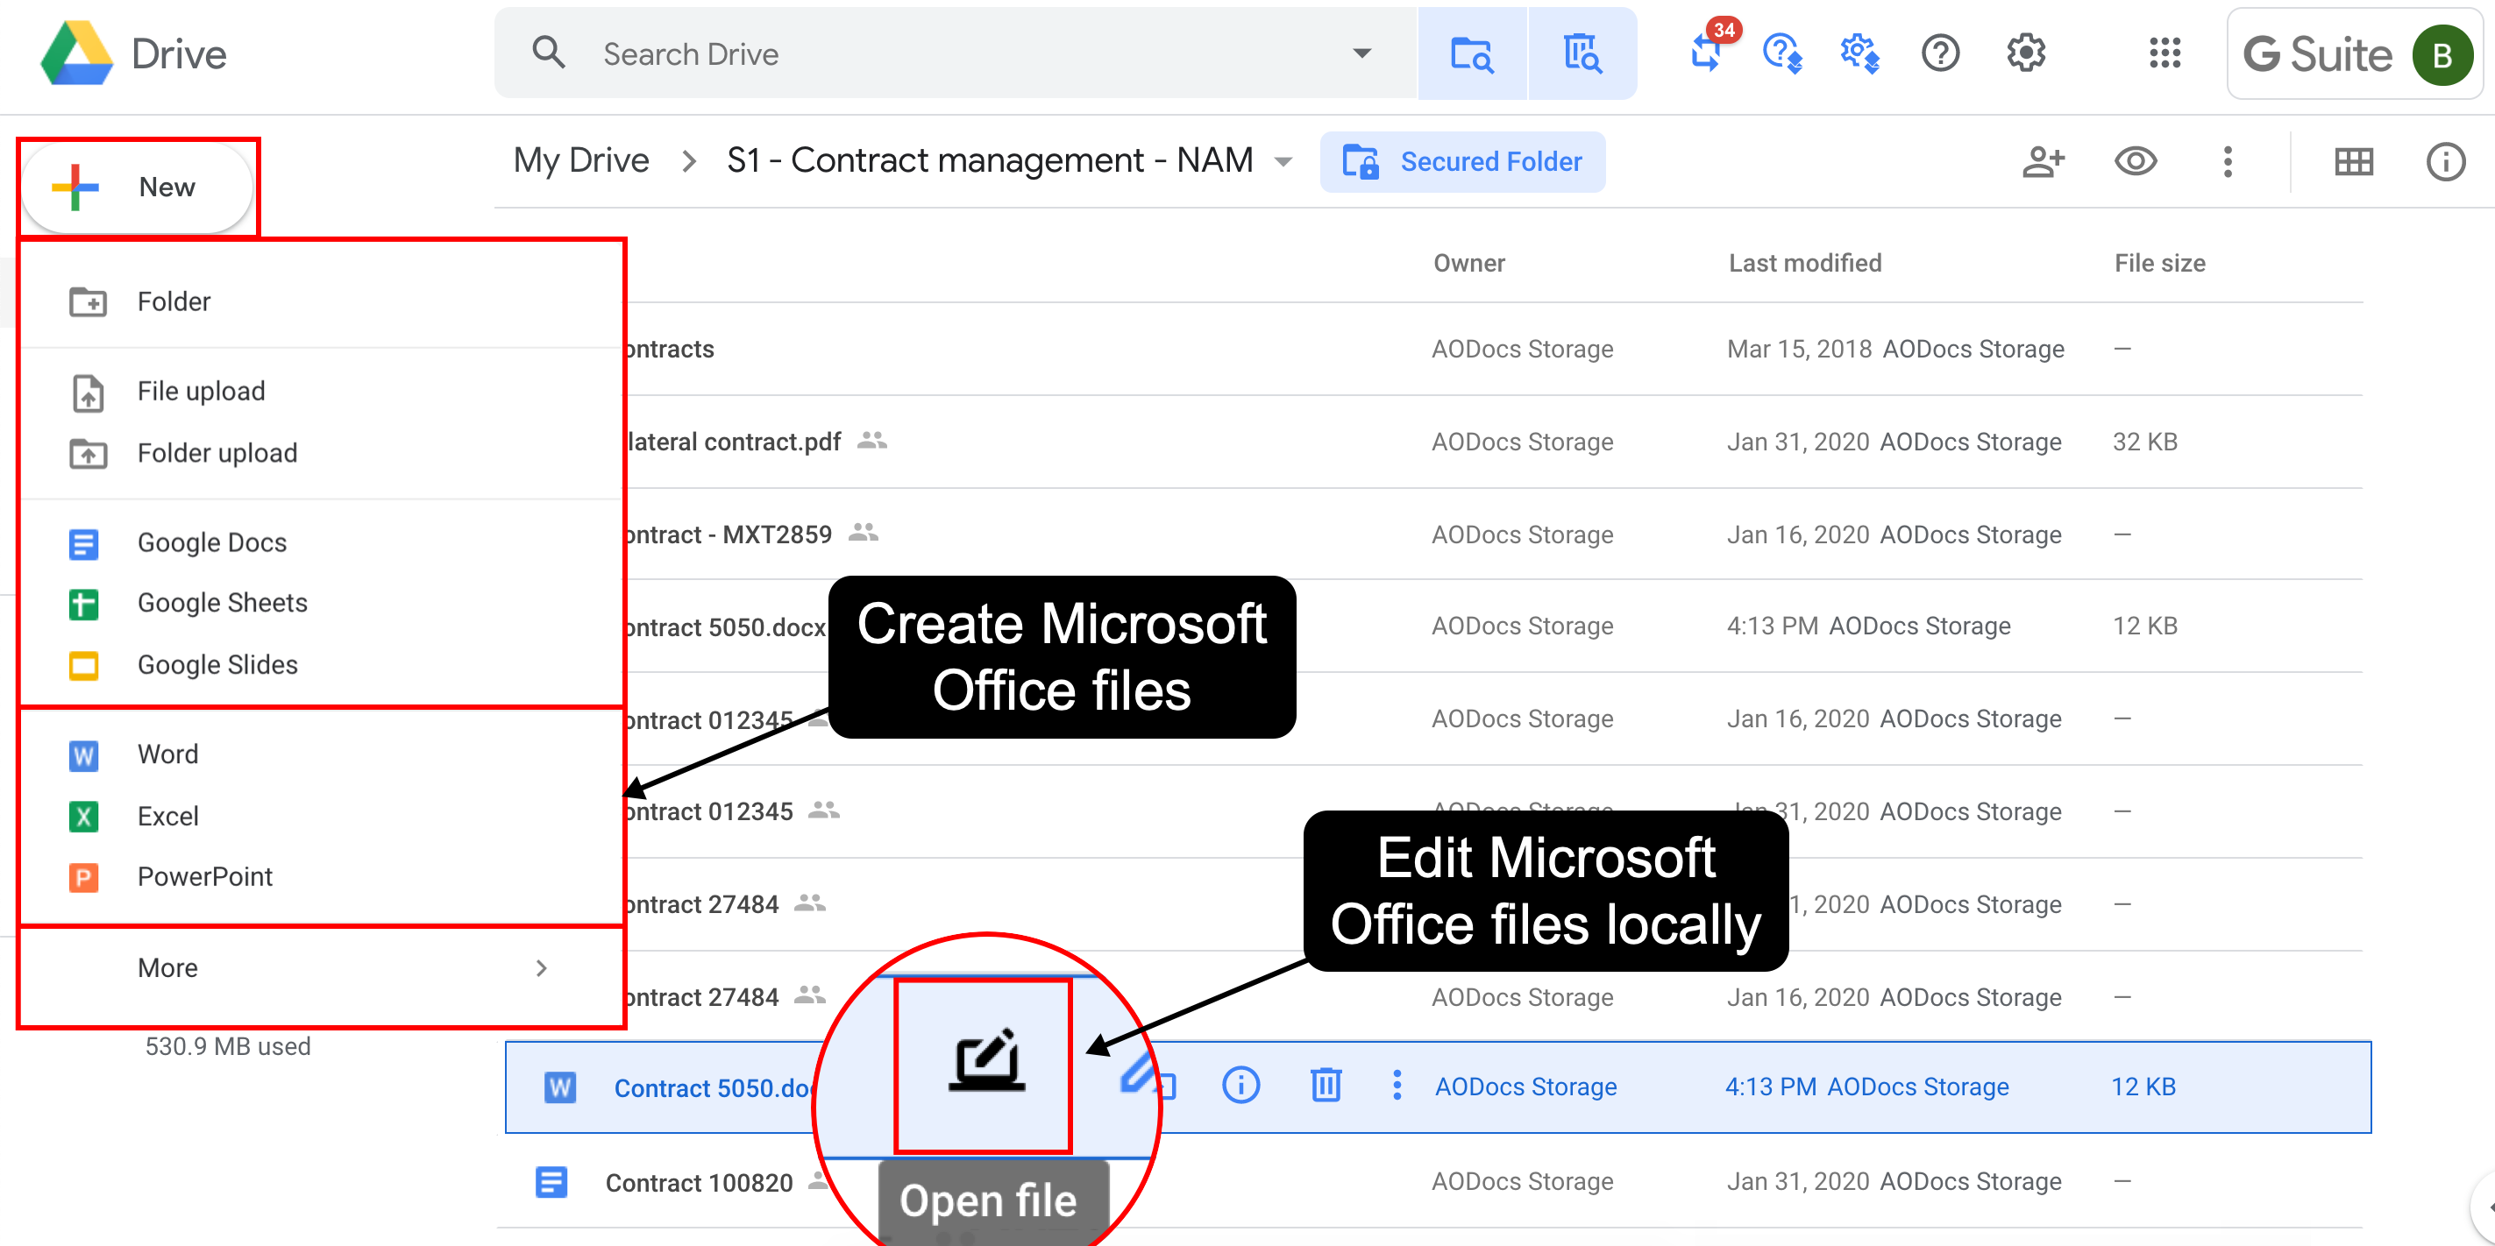Create a new Excel file
2495x1246 pixels.
click(321, 816)
